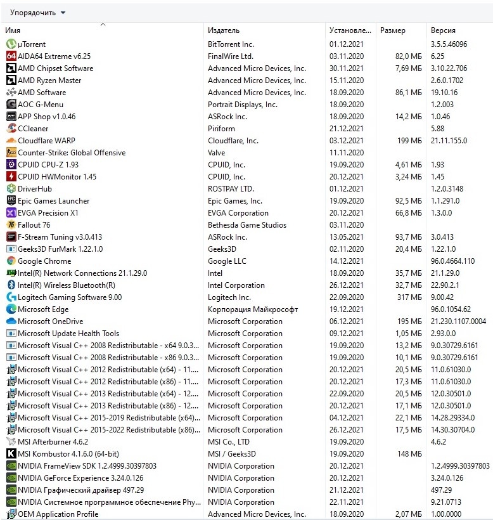Viewport: 493px width, 520px height.
Task: Select Microsoft Visual C++ 2015-2019 (x64) entry
Action: coord(247,418)
